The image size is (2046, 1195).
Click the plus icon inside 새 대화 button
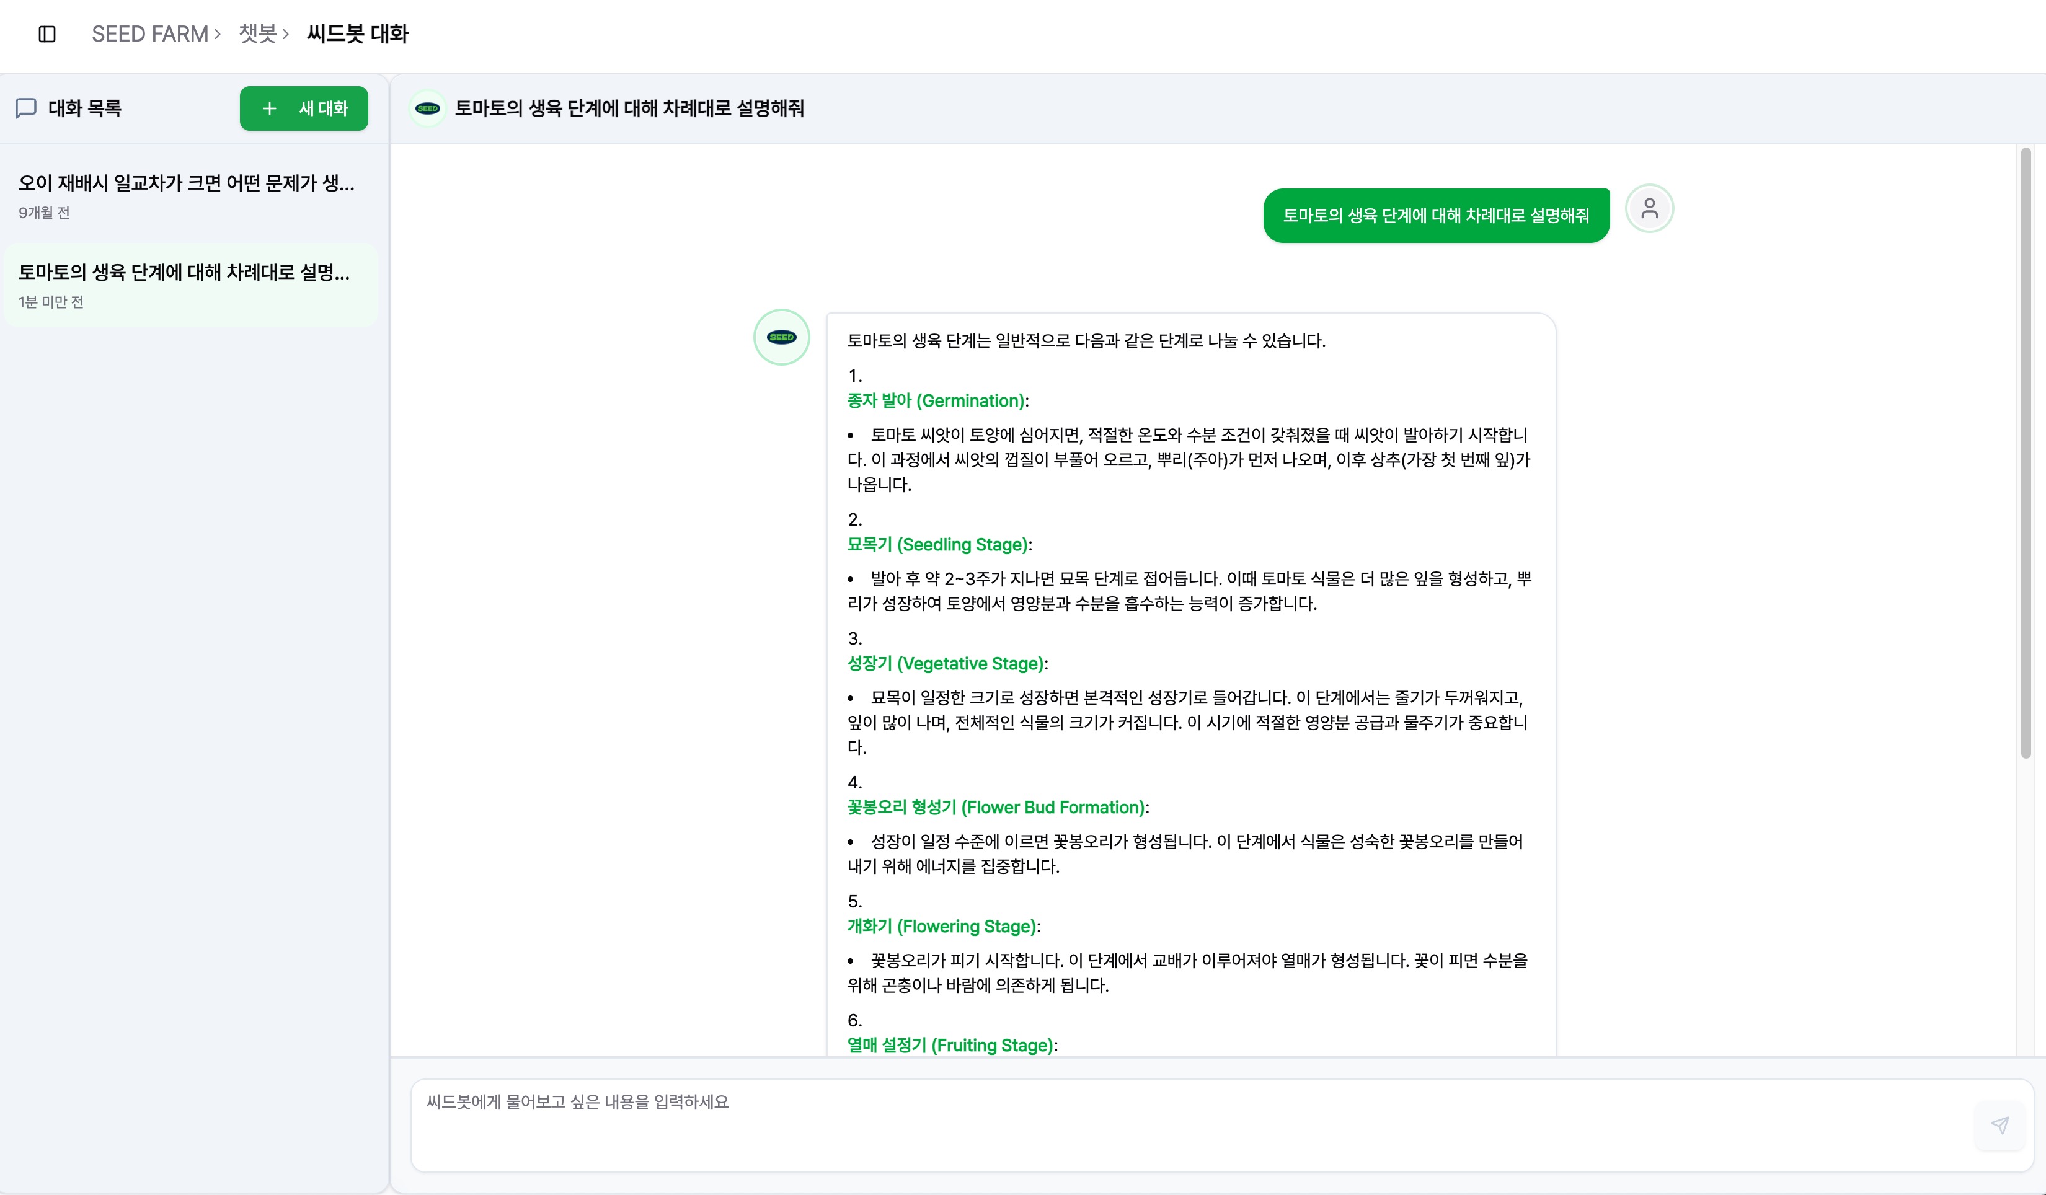(270, 108)
